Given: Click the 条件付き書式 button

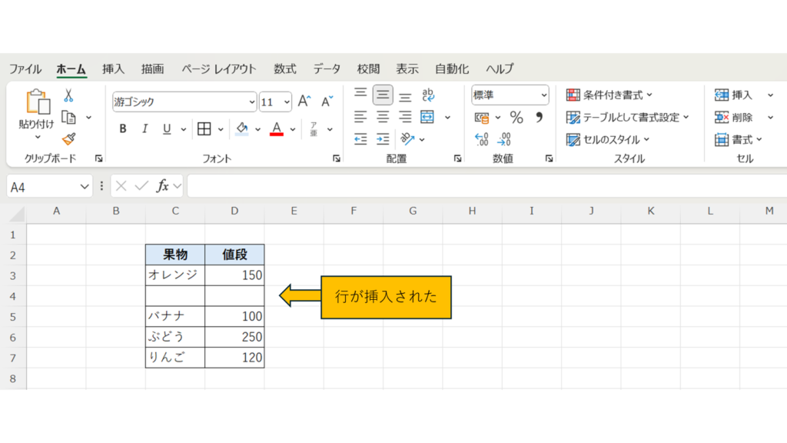Looking at the screenshot, I should coord(609,95).
